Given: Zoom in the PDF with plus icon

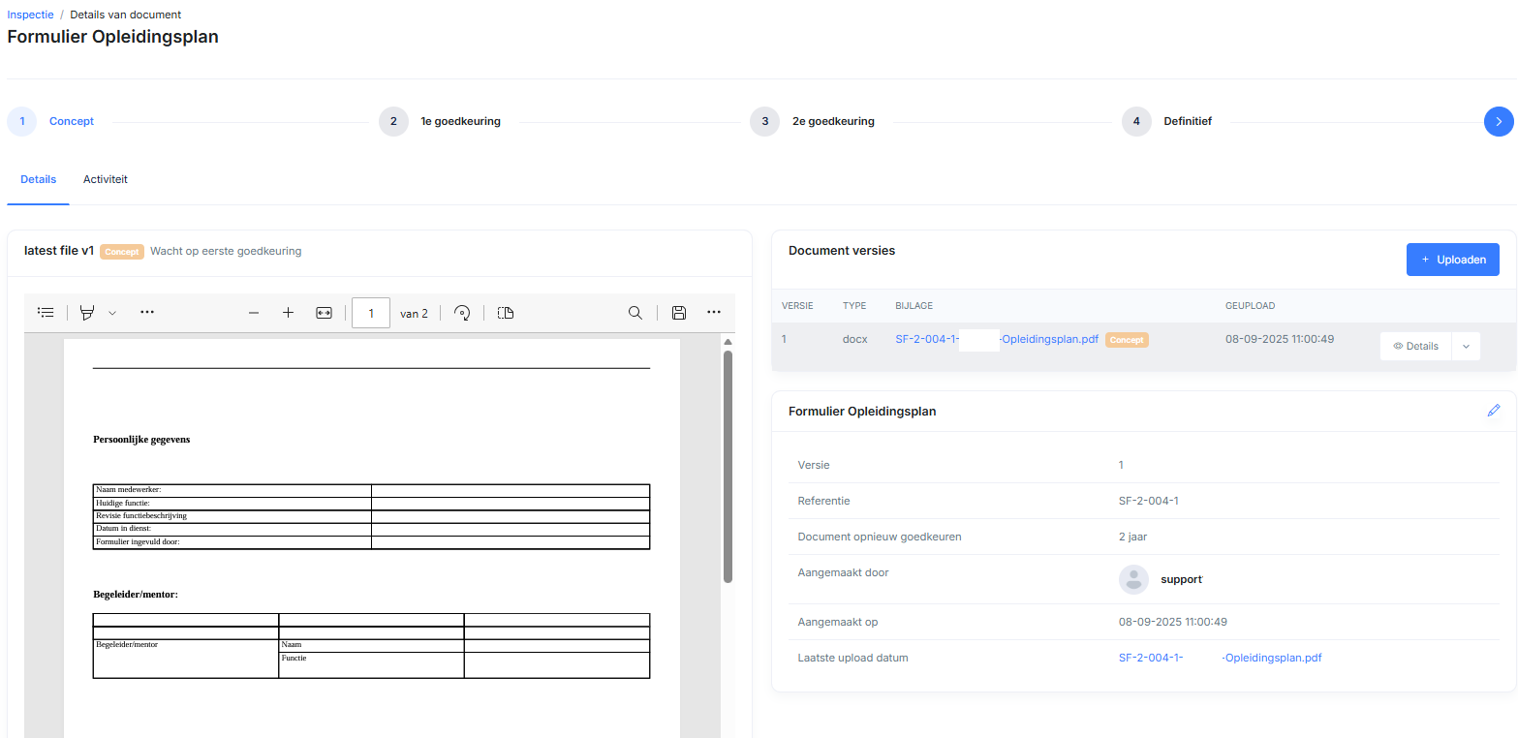Looking at the screenshot, I should 288,313.
